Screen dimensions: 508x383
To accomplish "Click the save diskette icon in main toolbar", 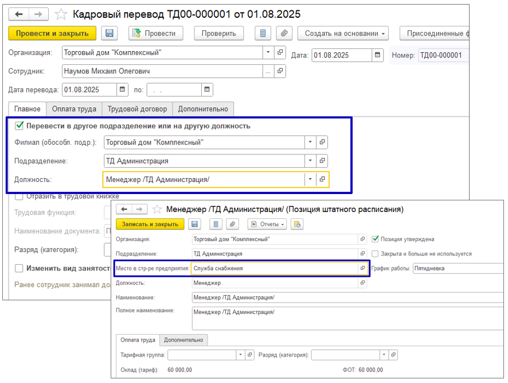I will coord(110,33).
